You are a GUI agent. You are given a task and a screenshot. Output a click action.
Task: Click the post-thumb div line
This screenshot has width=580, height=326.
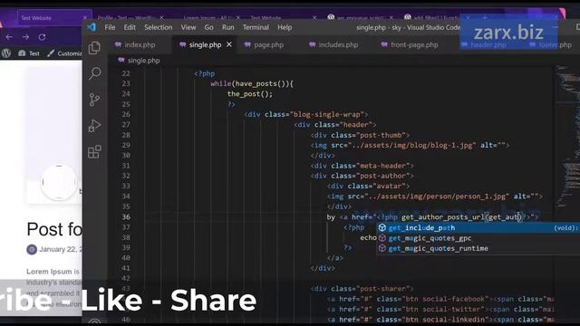(360, 135)
